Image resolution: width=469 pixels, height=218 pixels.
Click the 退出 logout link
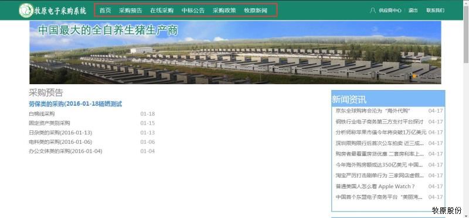[x=413, y=11]
